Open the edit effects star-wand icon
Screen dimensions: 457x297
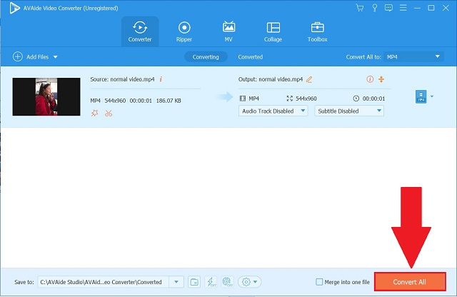coord(94,113)
